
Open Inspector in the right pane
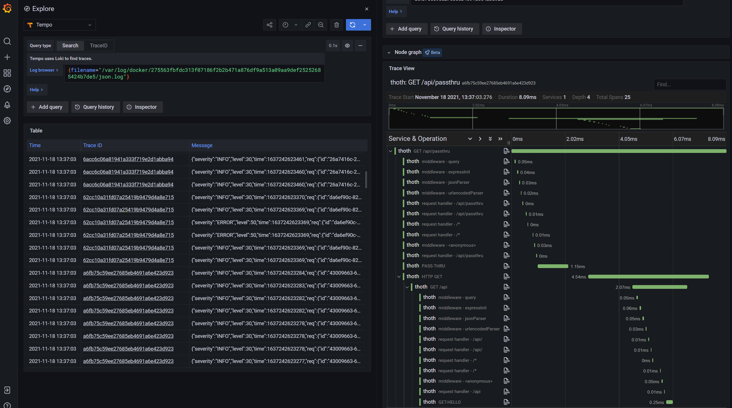tap(502, 29)
